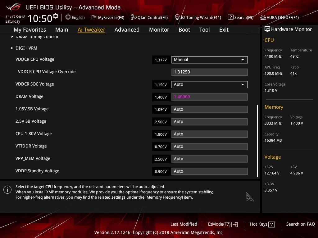The height and width of the screenshot is (238, 318).
Task: Switch to EzMode(F7)
Action: [223, 224]
